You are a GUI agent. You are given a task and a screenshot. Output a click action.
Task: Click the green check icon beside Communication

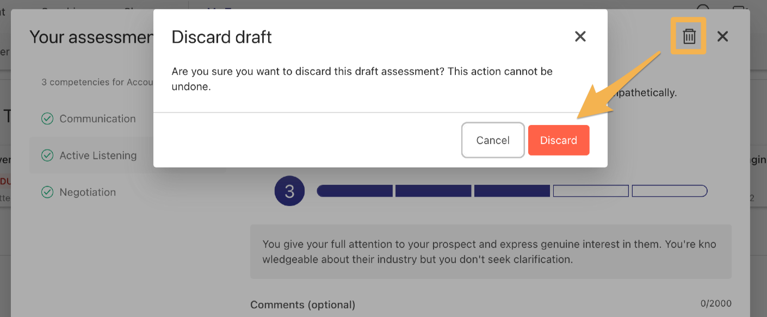tap(47, 119)
